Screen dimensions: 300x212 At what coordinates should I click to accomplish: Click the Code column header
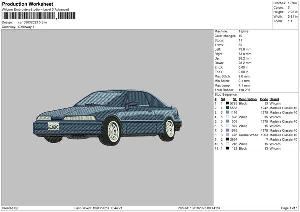coord(264,99)
